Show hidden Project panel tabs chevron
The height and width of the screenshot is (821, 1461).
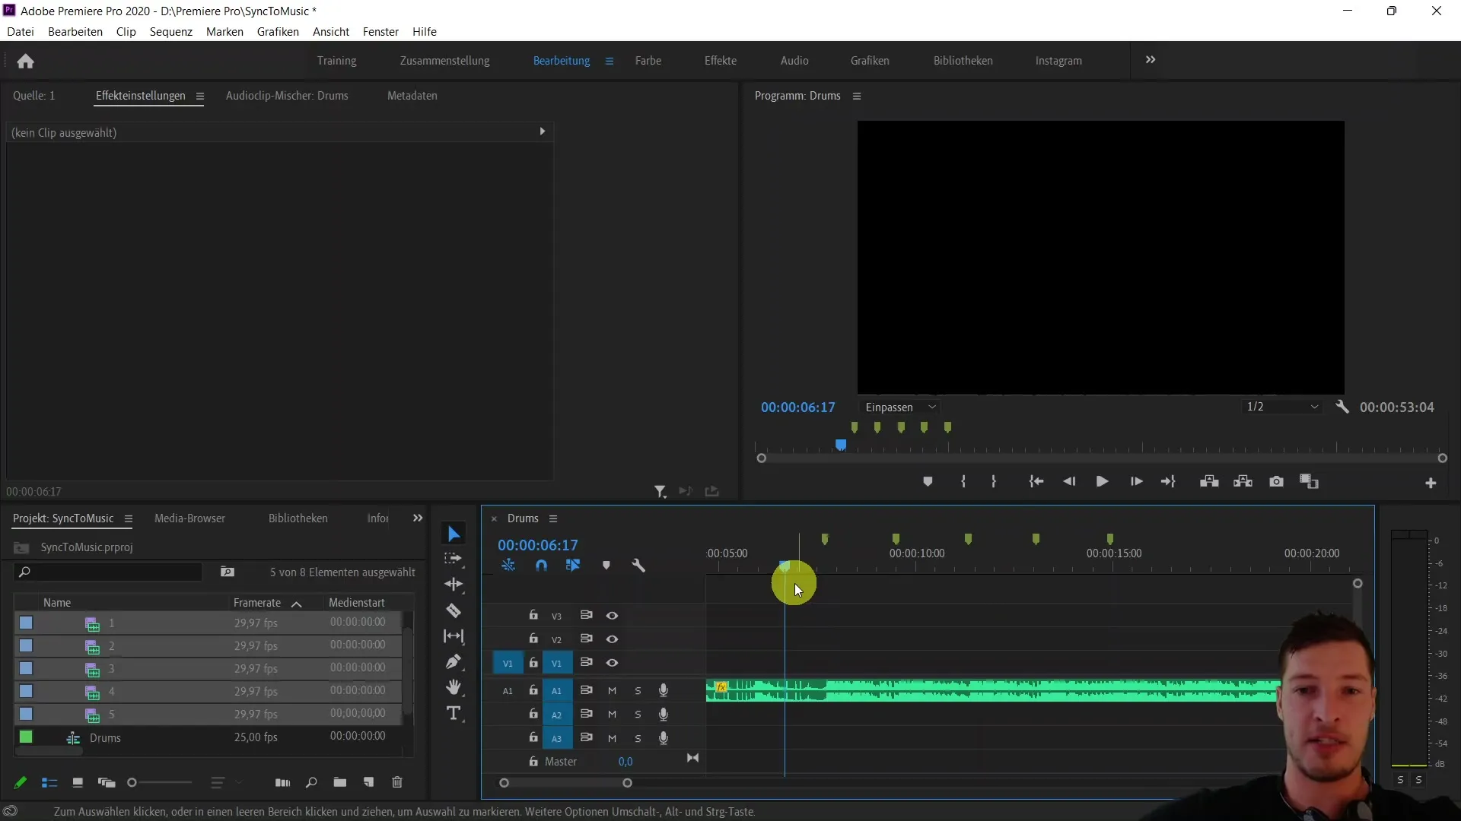point(417,518)
